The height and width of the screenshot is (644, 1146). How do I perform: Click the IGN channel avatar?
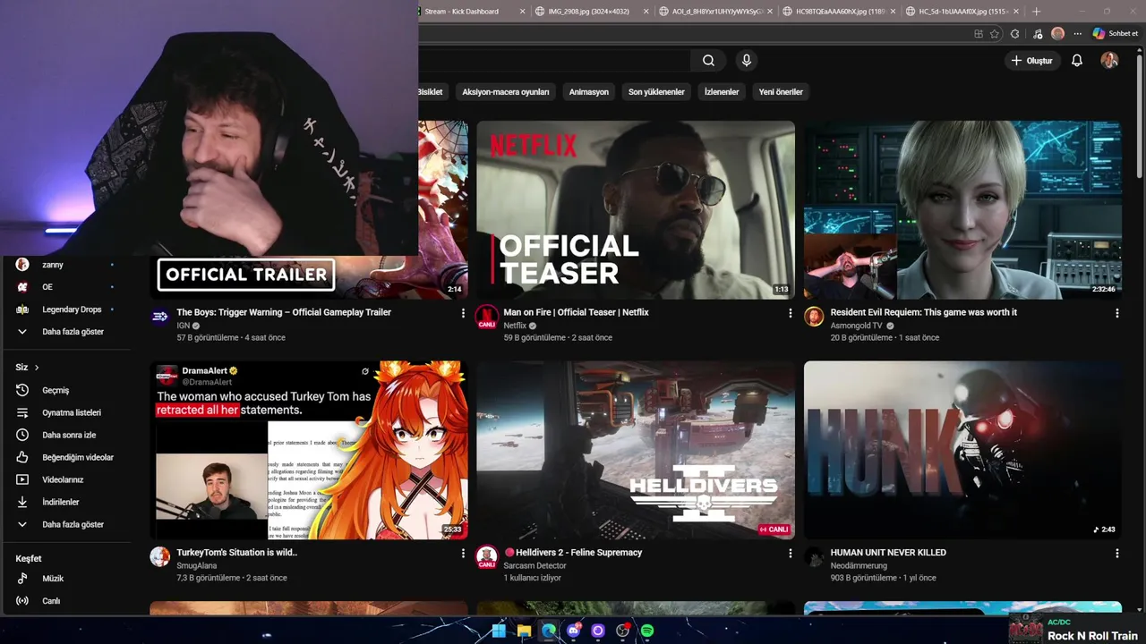pyautogui.click(x=160, y=317)
